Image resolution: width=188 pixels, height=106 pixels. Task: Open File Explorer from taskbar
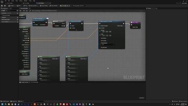coord(9,104)
